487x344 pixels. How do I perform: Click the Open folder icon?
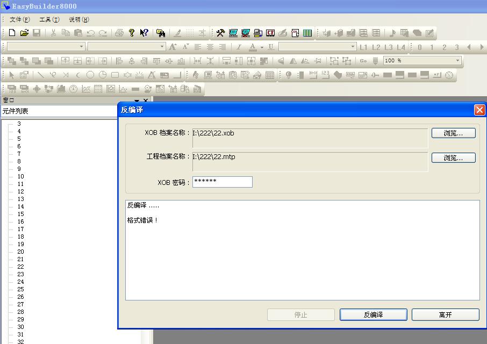tap(24, 33)
